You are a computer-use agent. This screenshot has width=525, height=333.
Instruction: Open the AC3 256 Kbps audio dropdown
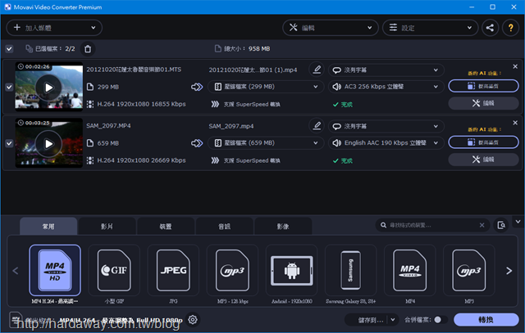coord(386,87)
